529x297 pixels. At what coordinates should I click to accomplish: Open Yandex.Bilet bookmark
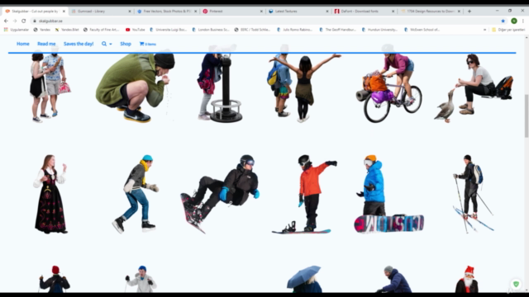tap(67, 30)
